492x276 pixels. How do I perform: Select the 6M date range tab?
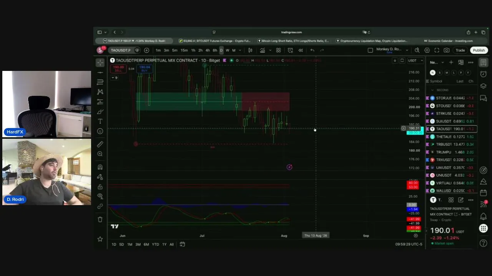(x=146, y=245)
